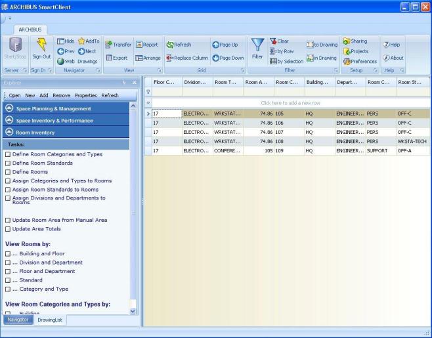Click Refresh in Explorer toolbar
Screen dimensions: 432x338
pos(110,95)
